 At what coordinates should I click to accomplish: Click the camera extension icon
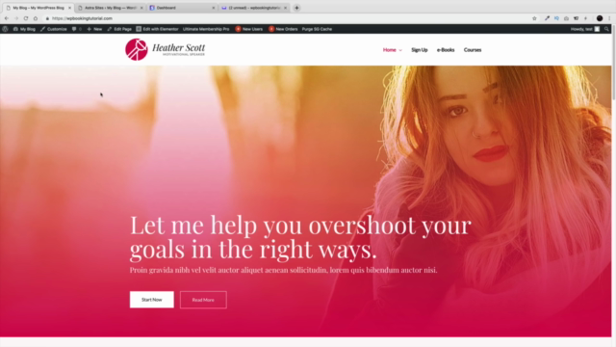(x=566, y=18)
